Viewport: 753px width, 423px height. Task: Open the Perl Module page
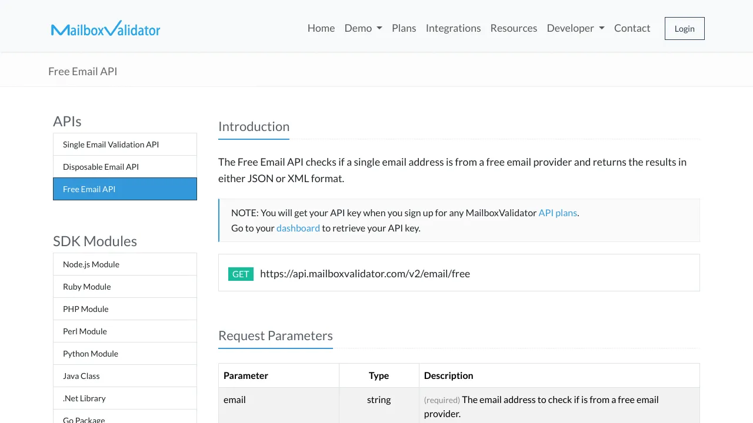(125, 331)
